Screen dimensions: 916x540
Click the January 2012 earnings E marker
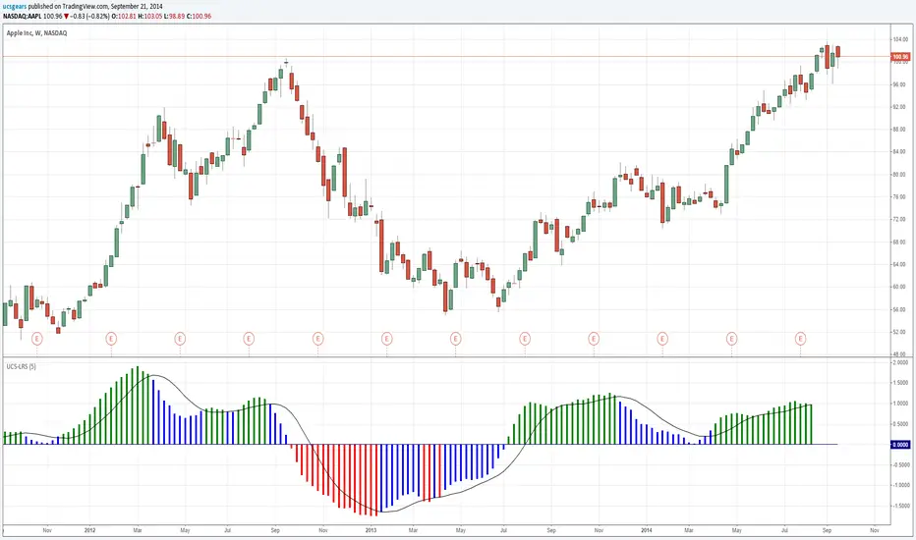109,339
